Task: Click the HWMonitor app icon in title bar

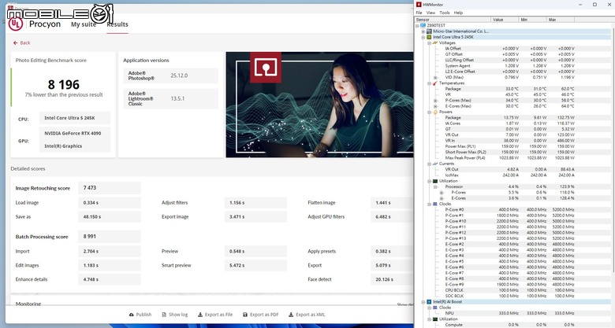Action: tap(419, 4)
